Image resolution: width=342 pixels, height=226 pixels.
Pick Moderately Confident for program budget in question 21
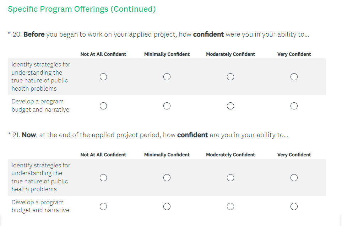[230, 206]
